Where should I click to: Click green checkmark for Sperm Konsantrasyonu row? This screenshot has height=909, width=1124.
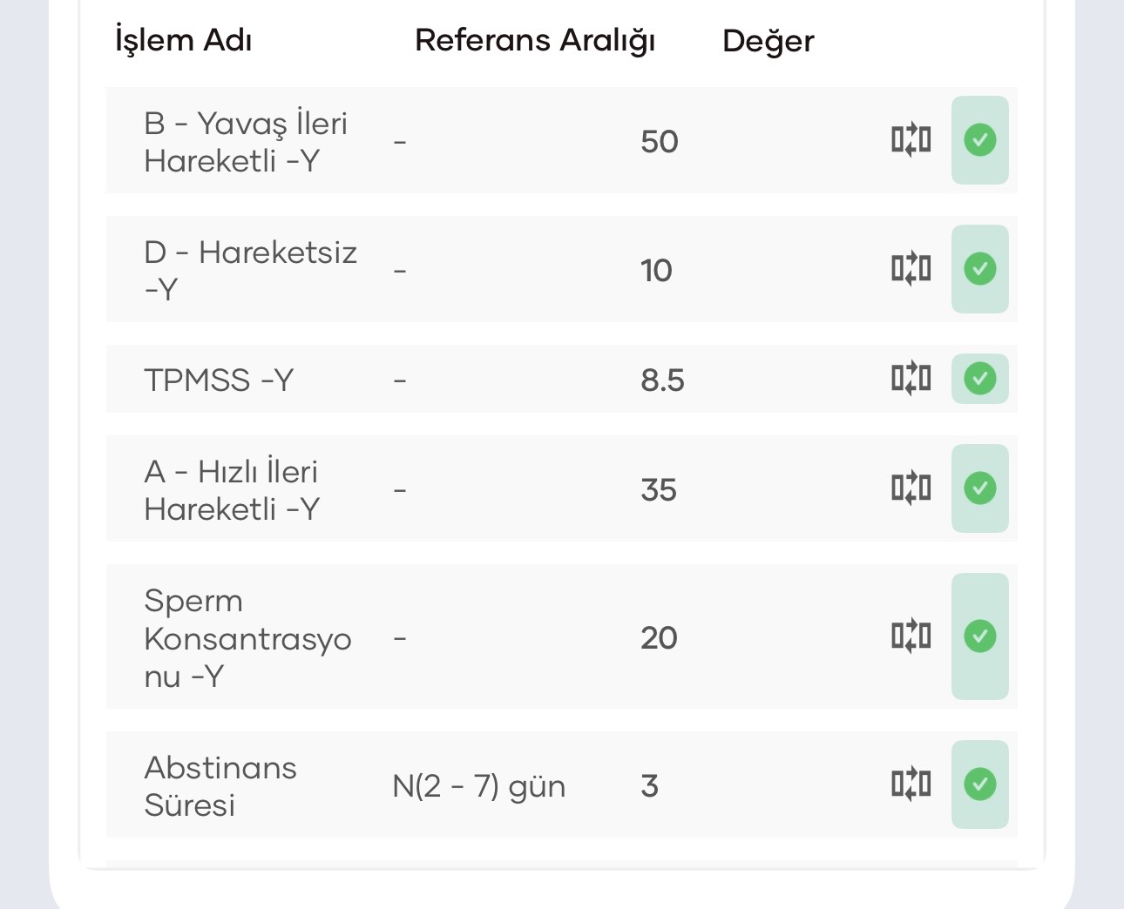point(980,636)
